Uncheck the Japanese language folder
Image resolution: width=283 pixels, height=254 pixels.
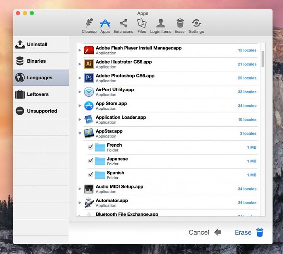coord(91,161)
